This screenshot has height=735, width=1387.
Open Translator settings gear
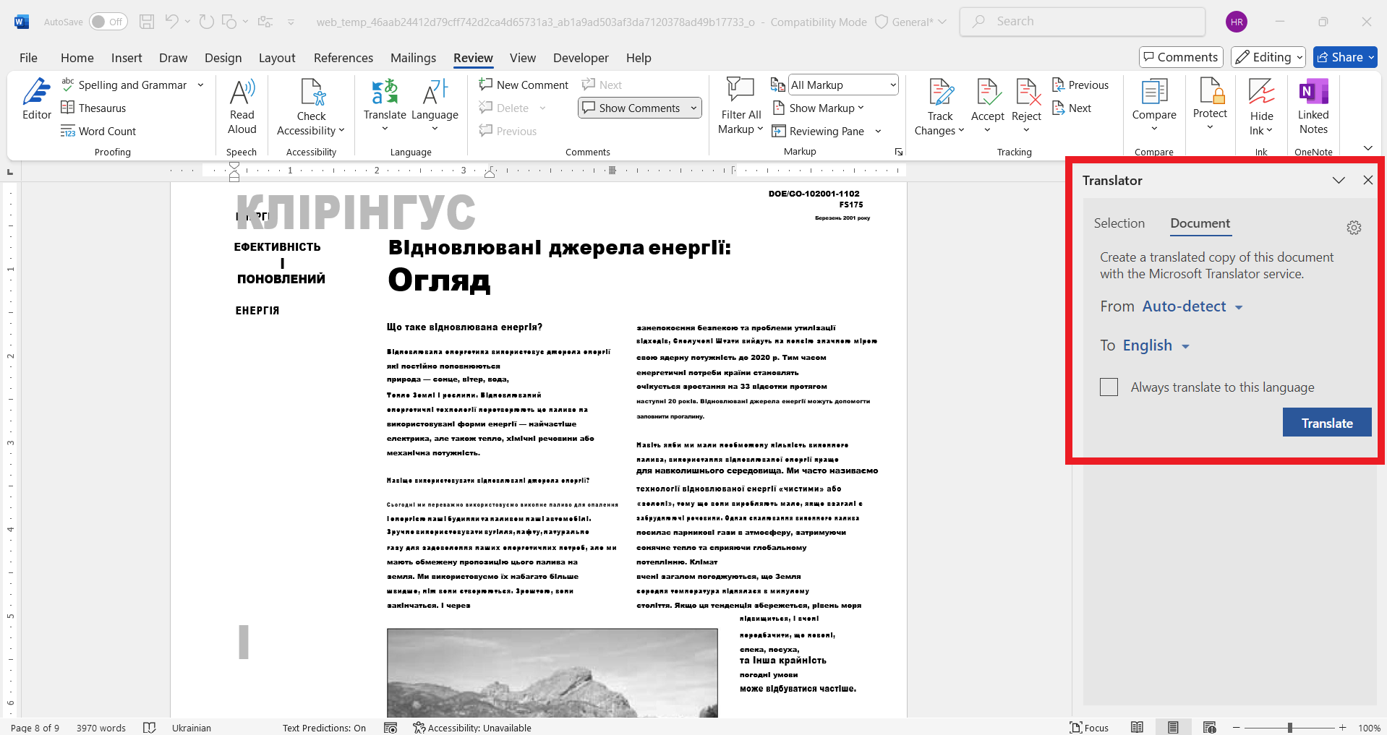coord(1354,228)
